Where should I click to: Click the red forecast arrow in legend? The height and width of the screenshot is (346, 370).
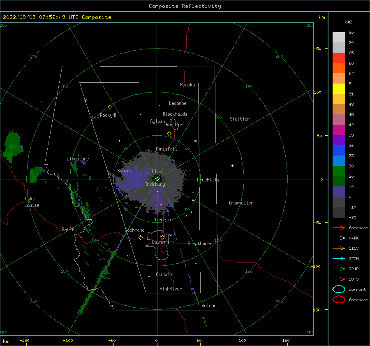tap(339, 228)
